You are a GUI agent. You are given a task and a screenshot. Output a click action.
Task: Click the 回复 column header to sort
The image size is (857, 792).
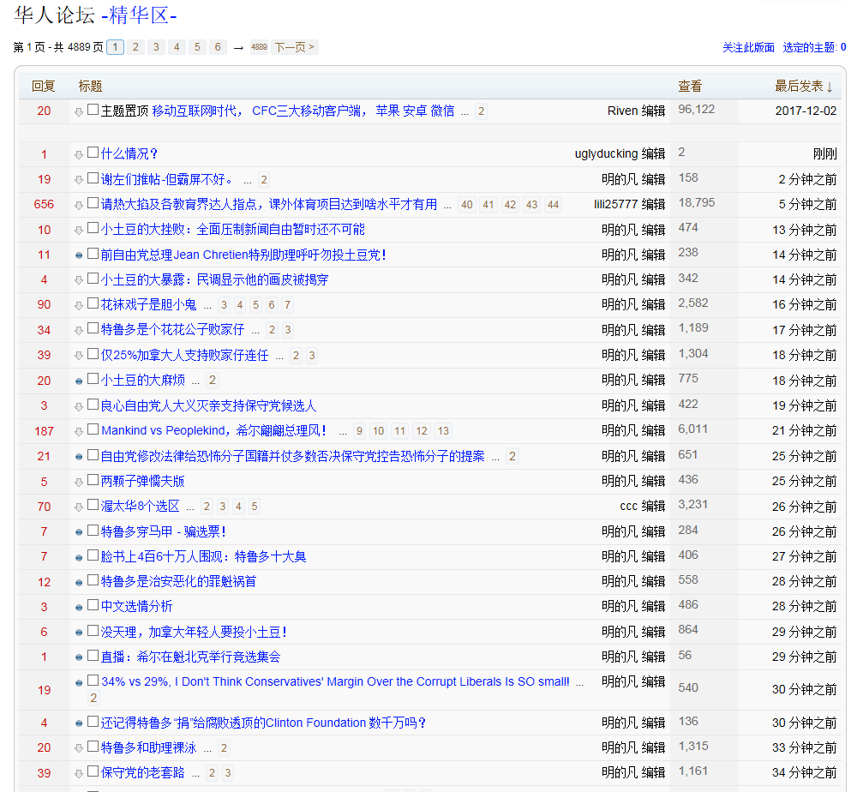(x=43, y=86)
